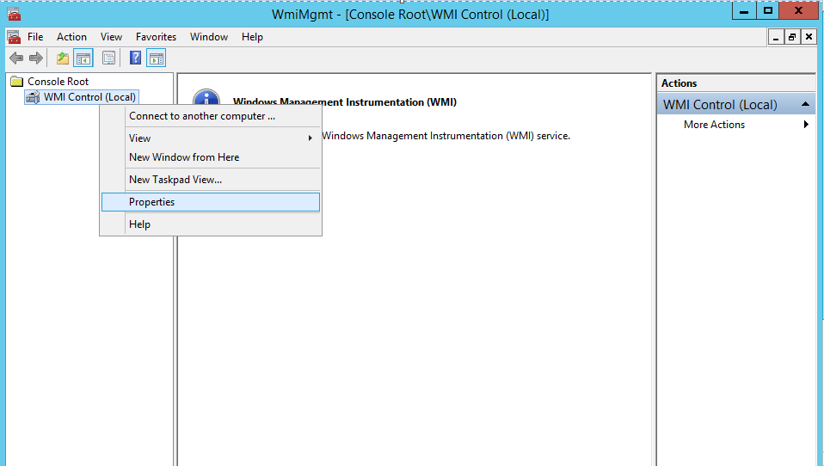
Task: Open the Action menu
Action: [x=71, y=37]
